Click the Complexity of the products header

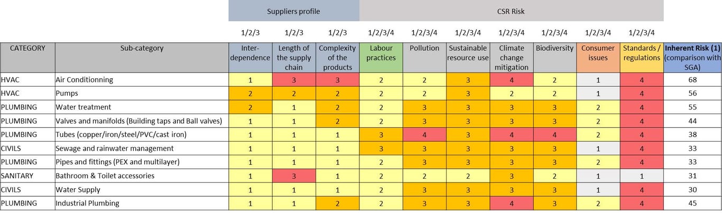337,57
